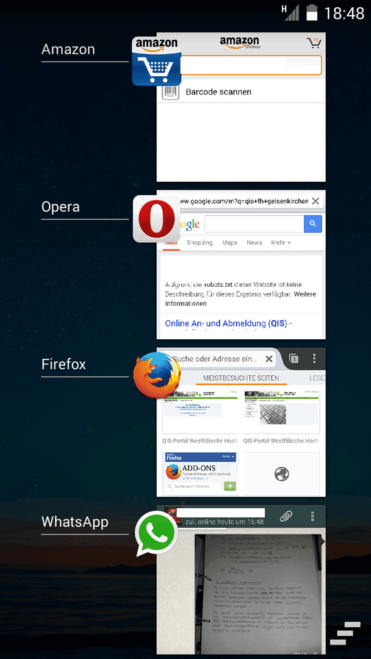
Task: Clear Opera address bar with X icon
Action: (x=315, y=201)
